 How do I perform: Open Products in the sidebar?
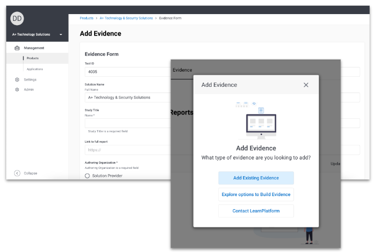(32, 58)
